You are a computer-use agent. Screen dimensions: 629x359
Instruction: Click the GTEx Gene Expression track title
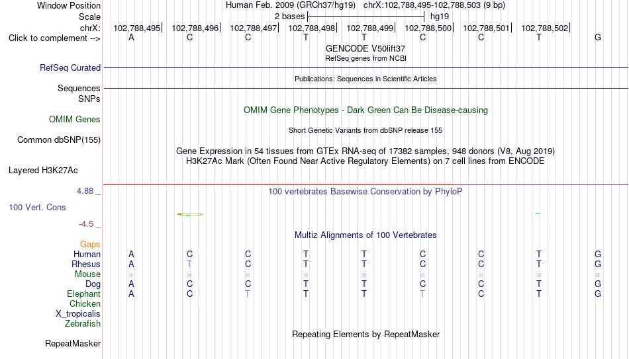[365, 151]
